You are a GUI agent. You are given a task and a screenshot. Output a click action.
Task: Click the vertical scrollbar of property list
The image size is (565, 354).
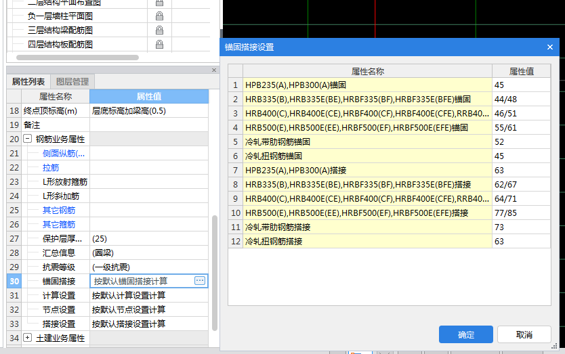pos(215,273)
